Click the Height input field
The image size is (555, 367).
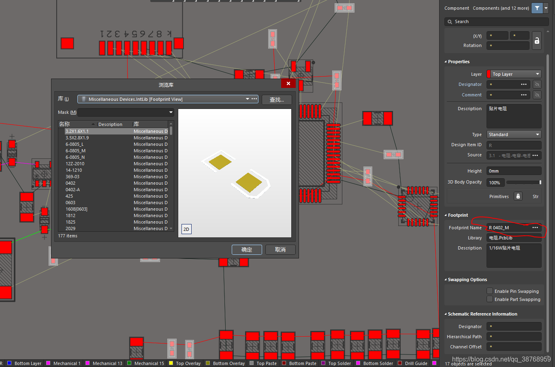[514, 171]
